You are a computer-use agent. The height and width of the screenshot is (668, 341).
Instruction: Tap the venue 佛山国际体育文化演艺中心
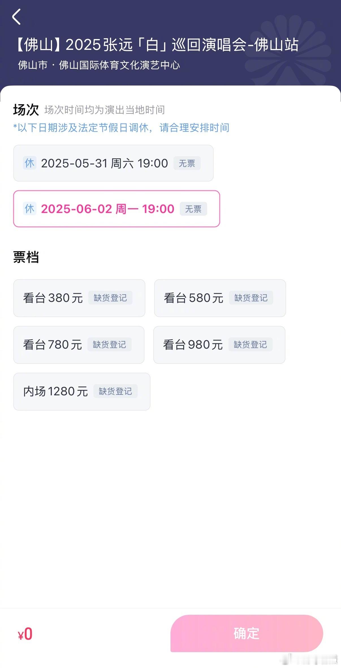click(x=119, y=65)
